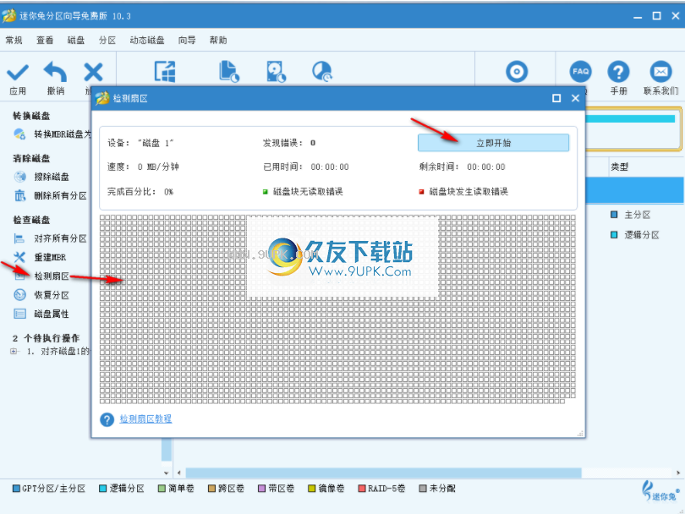Select 擦除磁盘 text in the sidebar
Viewport: 685px width, 514px height.
pyautogui.click(x=52, y=177)
